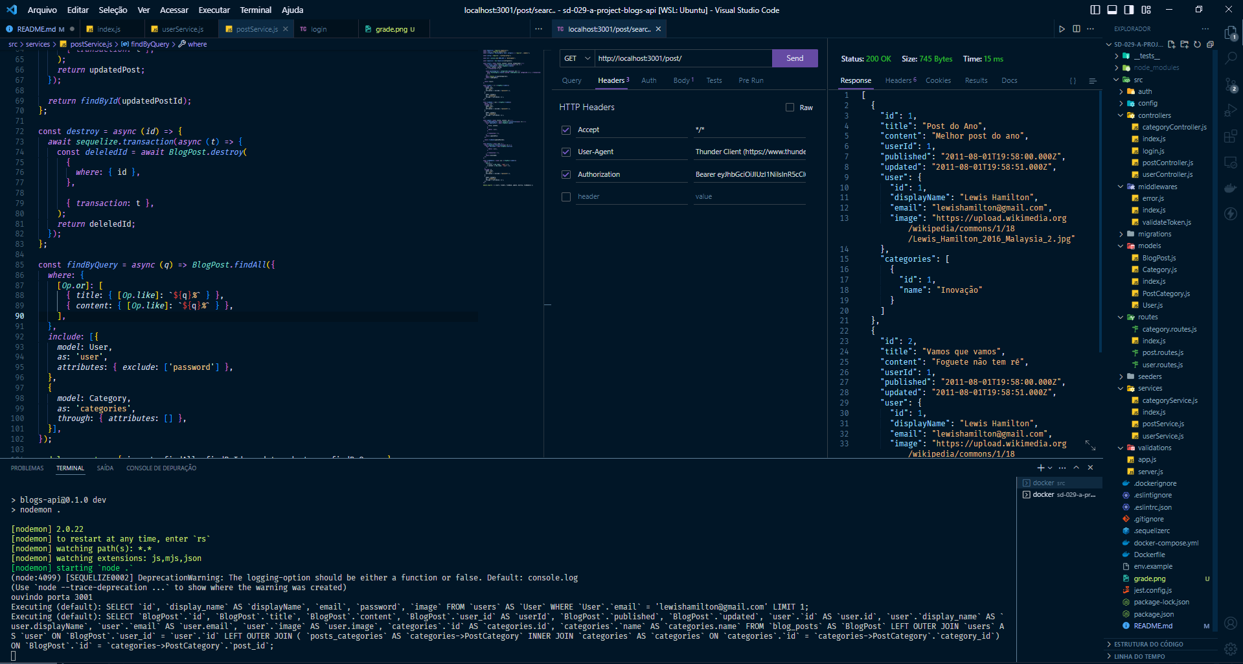The width and height of the screenshot is (1243, 664).
Task: Switch to the Query tab in request
Action: pyautogui.click(x=571, y=80)
